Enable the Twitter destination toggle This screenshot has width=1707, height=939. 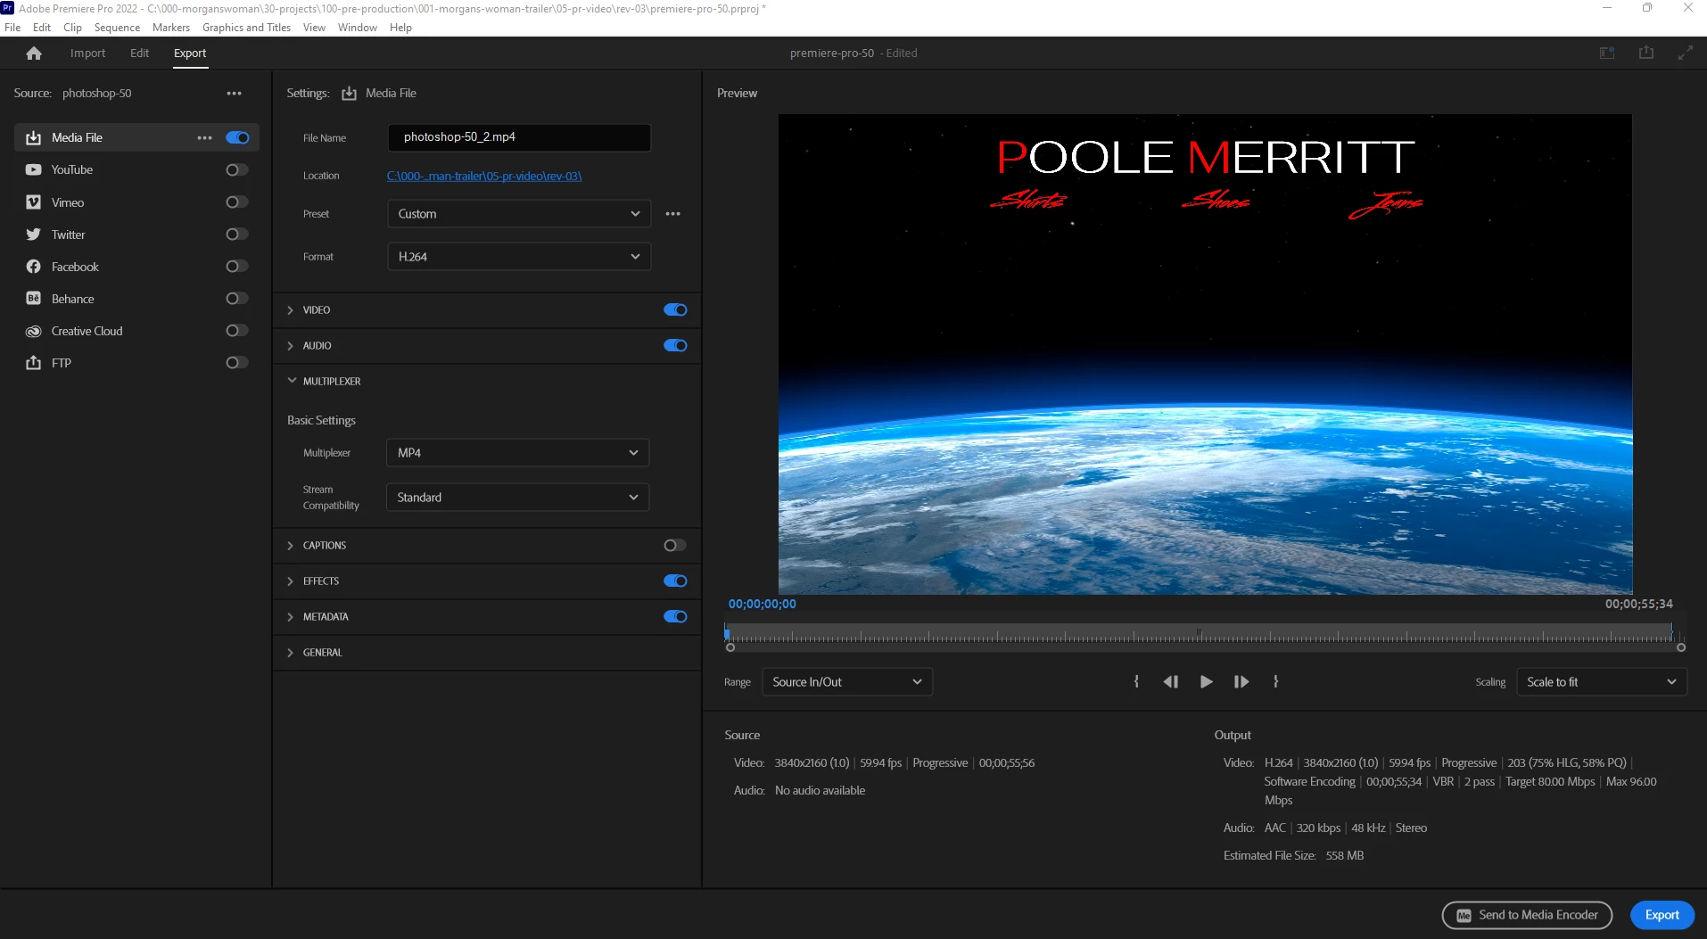237,235
